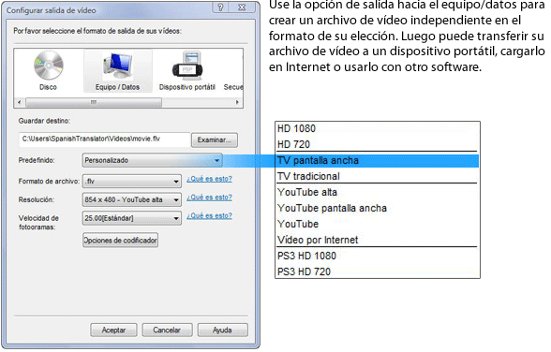Select the Disco output icon

point(48,71)
